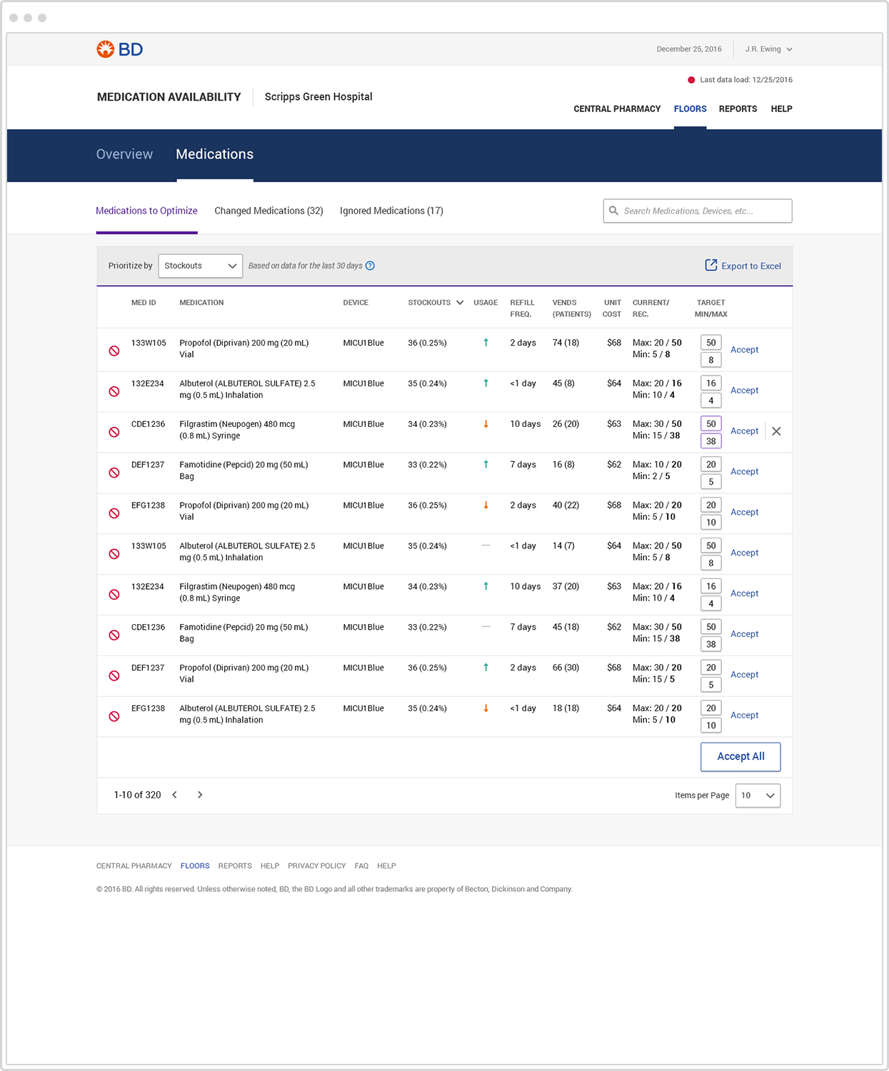This screenshot has width=889, height=1071.
Task: Accept recommendation for Propofol 74 (18) row
Action: tap(744, 350)
